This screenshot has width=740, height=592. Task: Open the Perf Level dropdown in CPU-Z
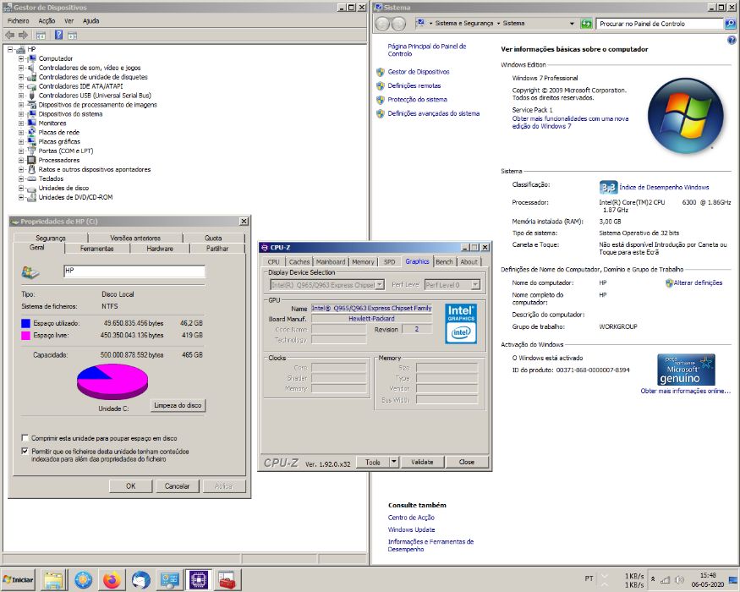pyautogui.click(x=475, y=285)
